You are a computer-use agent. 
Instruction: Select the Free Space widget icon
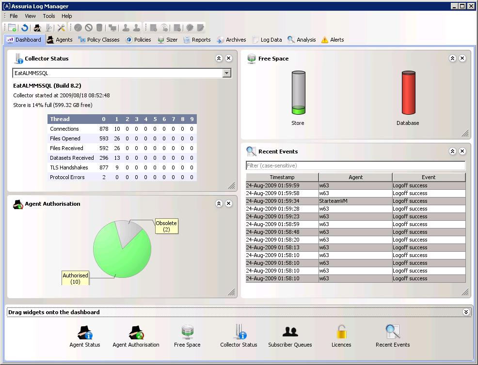(187, 333)
